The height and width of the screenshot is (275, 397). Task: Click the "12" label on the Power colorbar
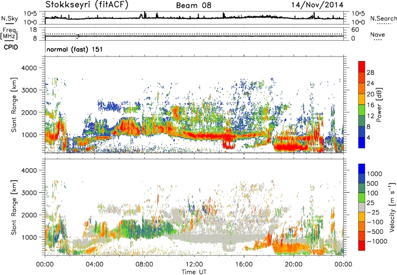pos(370,116)
